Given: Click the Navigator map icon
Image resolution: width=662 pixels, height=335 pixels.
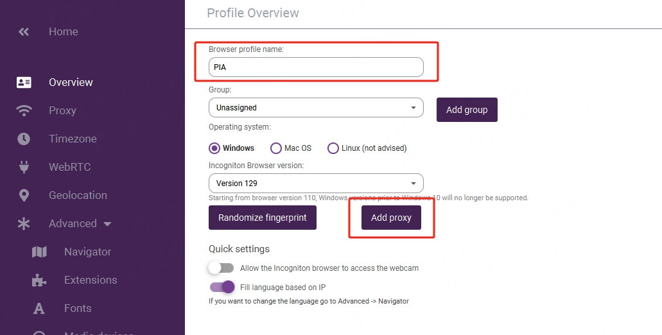Looking at the screenshot, I should coord(39,252).
